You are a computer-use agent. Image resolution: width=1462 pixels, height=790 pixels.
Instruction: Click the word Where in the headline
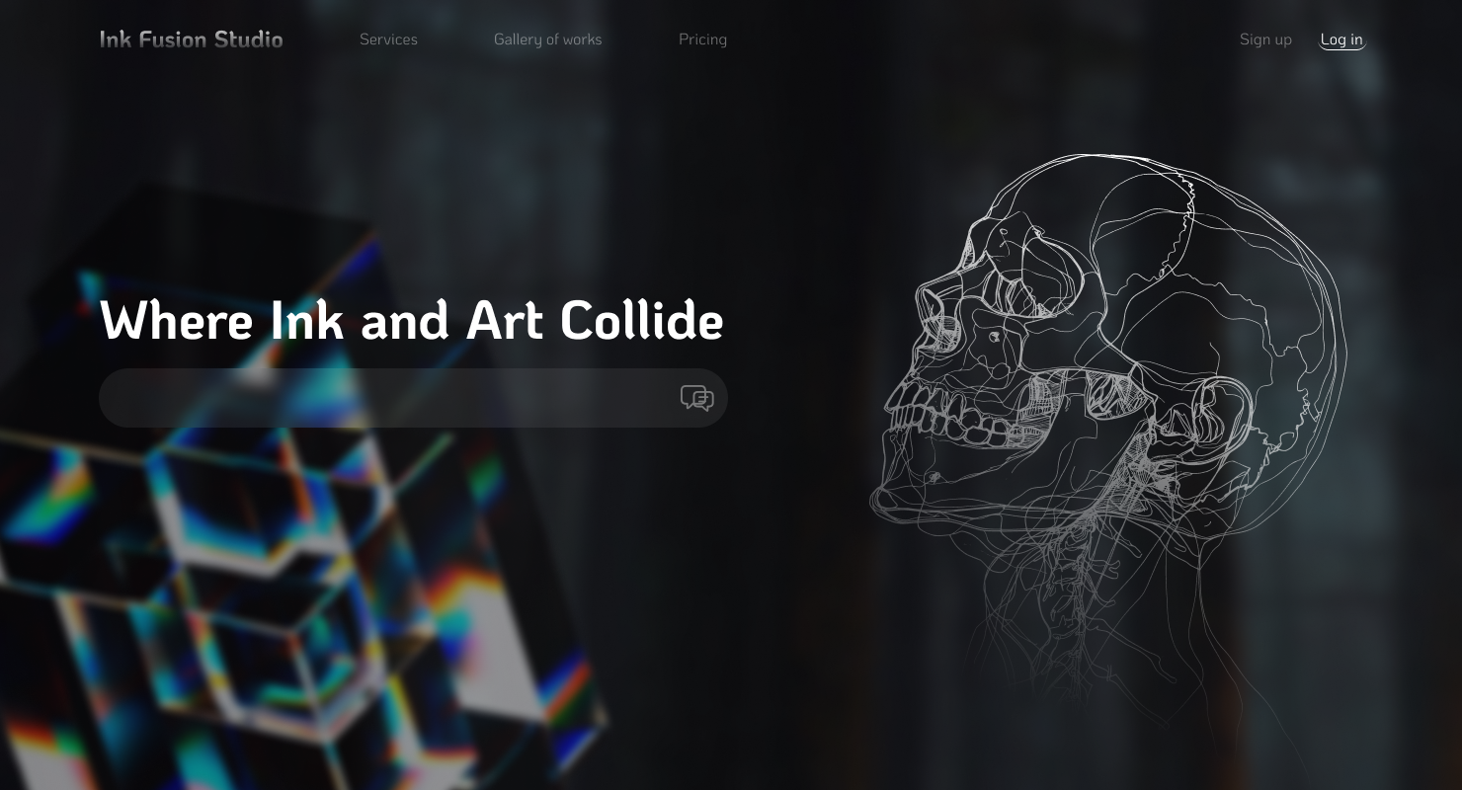pyautogui.click(x=177, y=321)
